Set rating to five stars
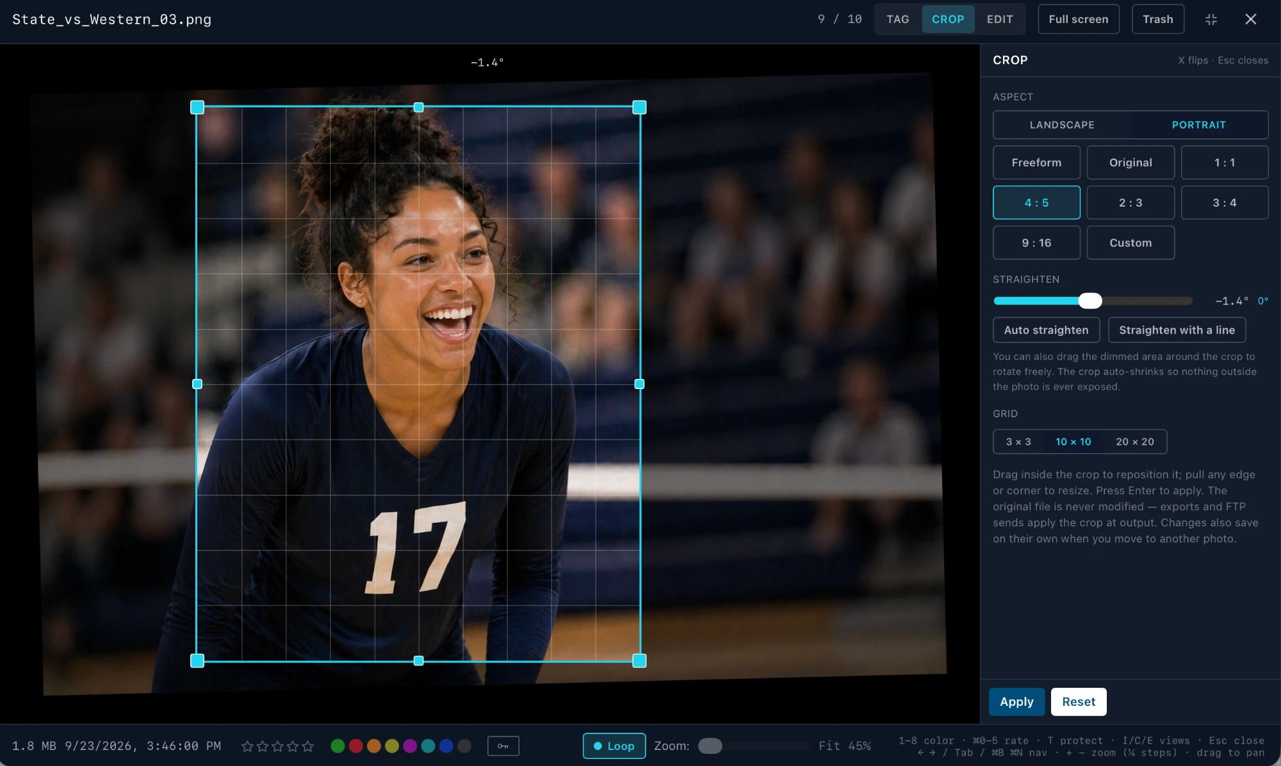 click(x=307, y=746)
